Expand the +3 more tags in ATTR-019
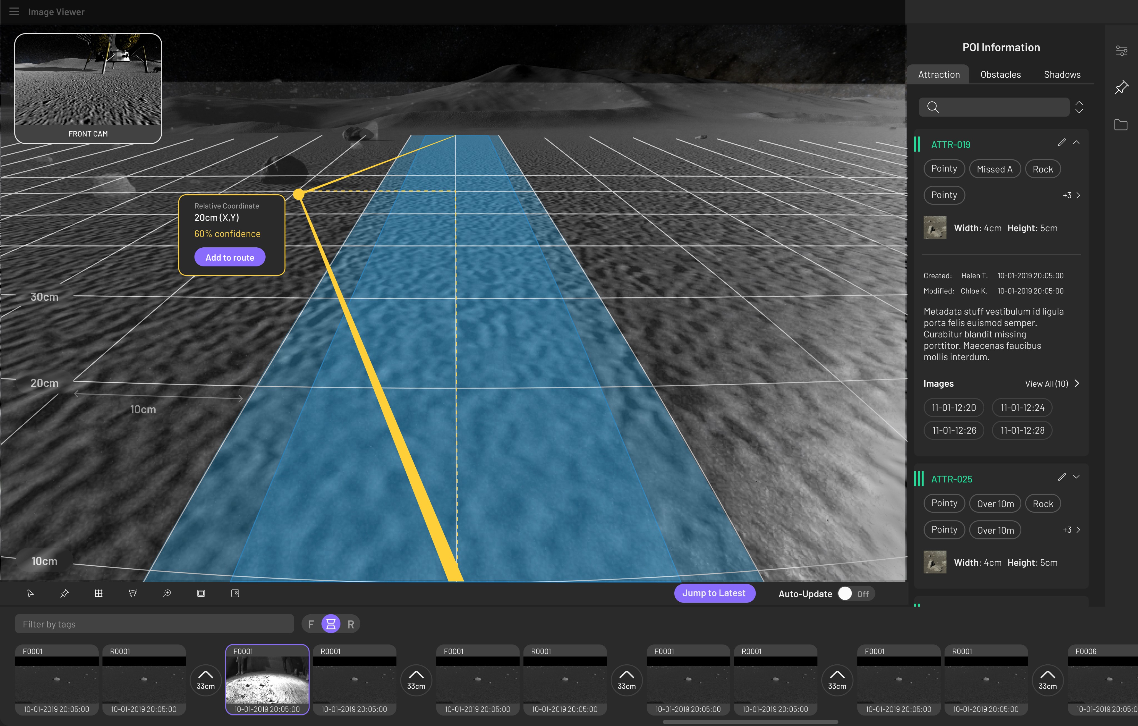The image size is (1138, 726). pyautogui.click(x=1071, y=195)
